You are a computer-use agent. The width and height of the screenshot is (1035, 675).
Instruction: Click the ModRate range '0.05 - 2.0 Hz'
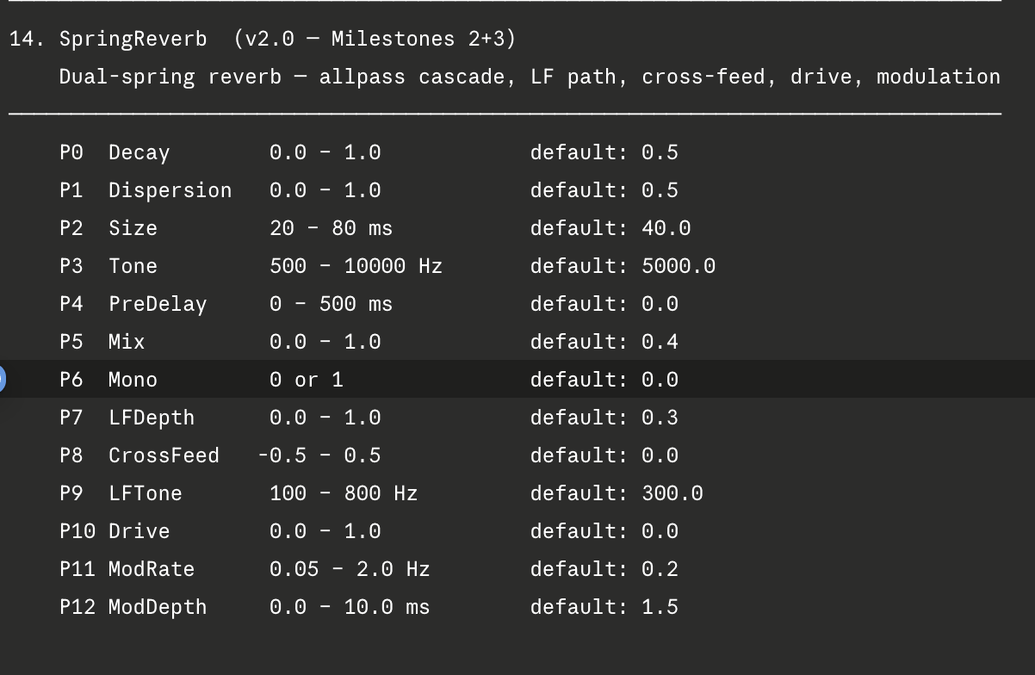350,569
